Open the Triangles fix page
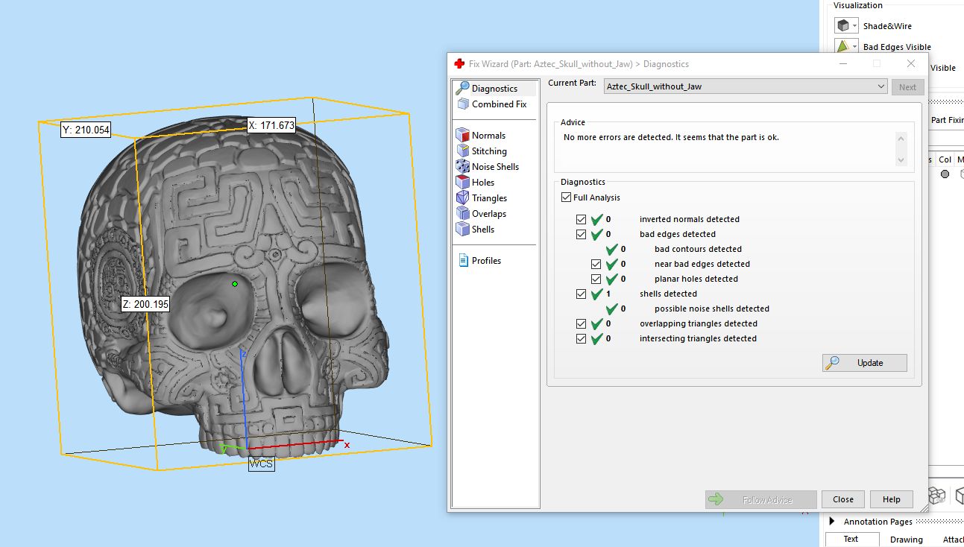The width and height of the screenshot is (964, 547). [x=488, y=198]
